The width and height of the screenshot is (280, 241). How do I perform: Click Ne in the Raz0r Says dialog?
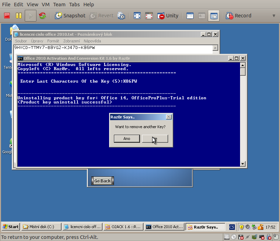tap(155, 139)
